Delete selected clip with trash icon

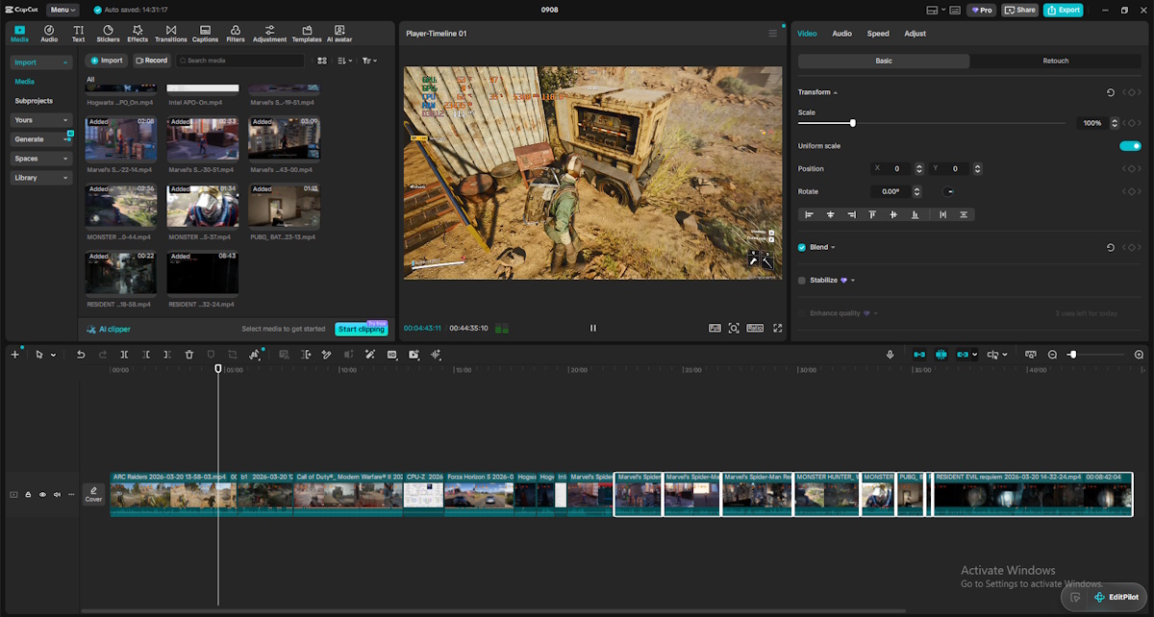pos(189,355)
